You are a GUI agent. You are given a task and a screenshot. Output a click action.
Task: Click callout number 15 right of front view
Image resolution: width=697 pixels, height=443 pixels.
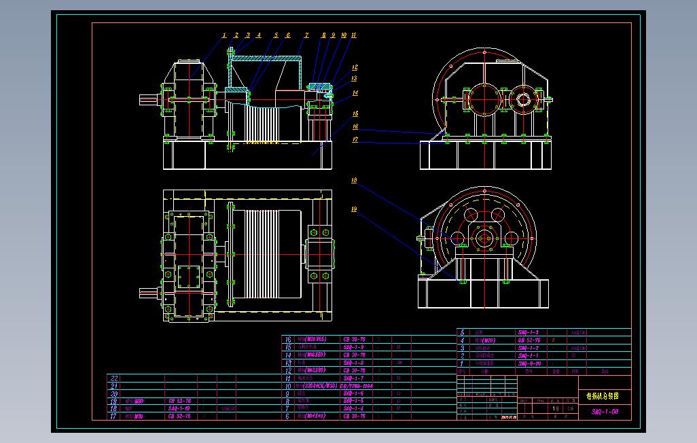(x=355, y=114)
